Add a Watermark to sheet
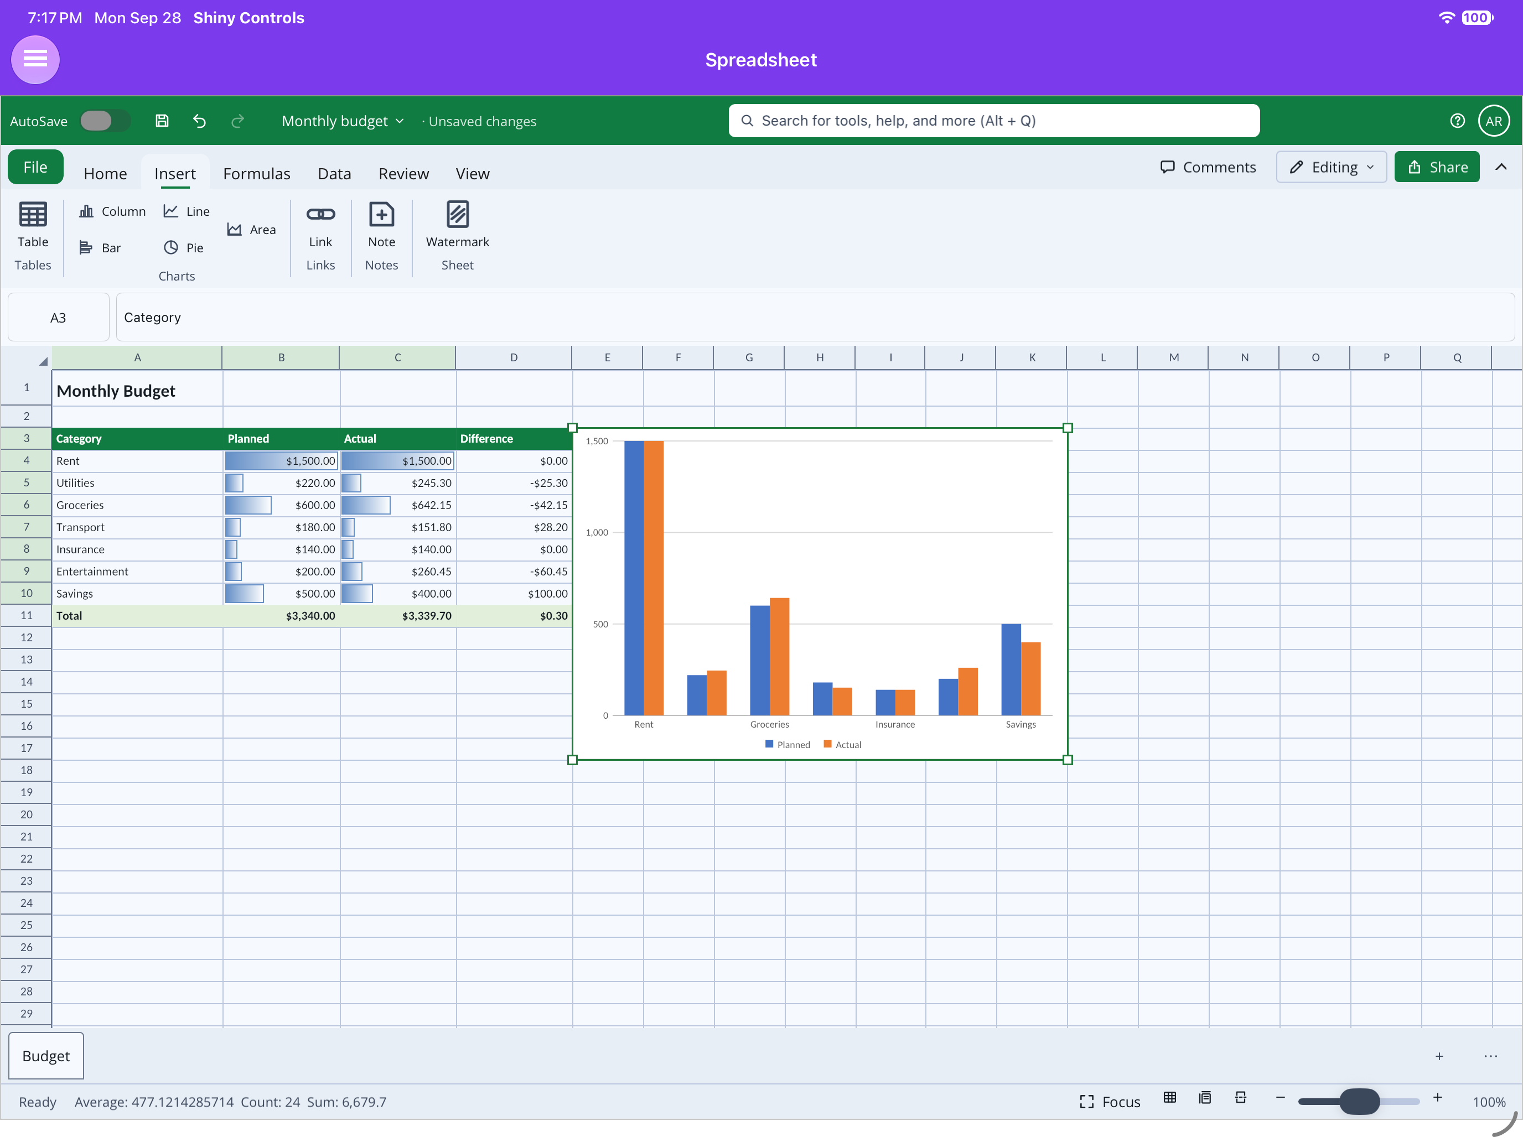Viewport: 1523px width, 1142px height. pos(457,225)
